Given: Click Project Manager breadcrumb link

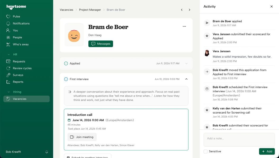Looking at the screenshot, I should [x=90, y=10].
